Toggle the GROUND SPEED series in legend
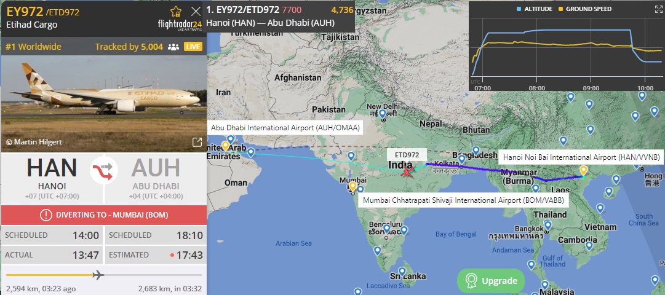The image size is (665, 295). [585, 9]
